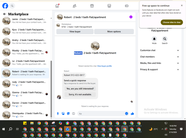Image resolution: width=186 pixels, height=138 pixels.
Task: Click the conversation list scrollbar
Action: [51, 89]
